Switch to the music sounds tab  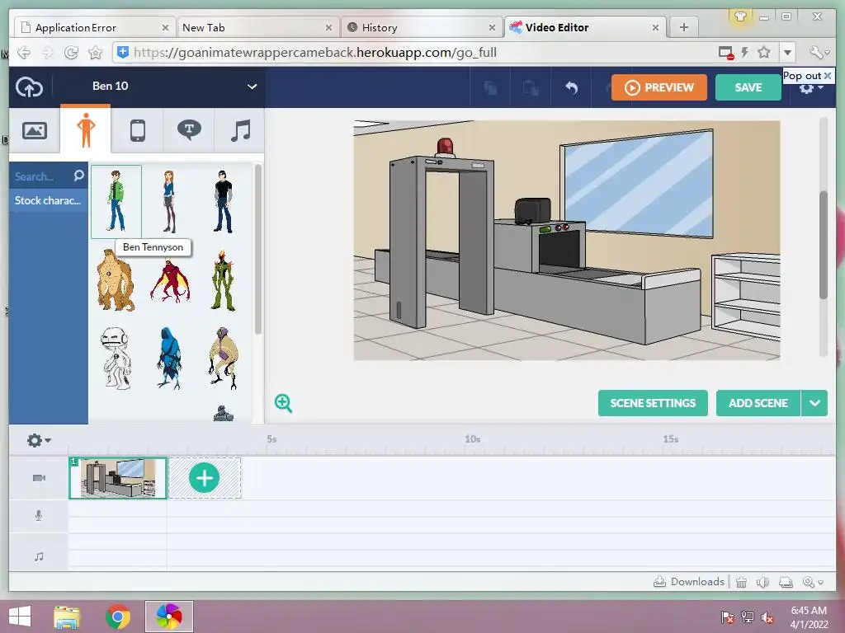[240, 130]
